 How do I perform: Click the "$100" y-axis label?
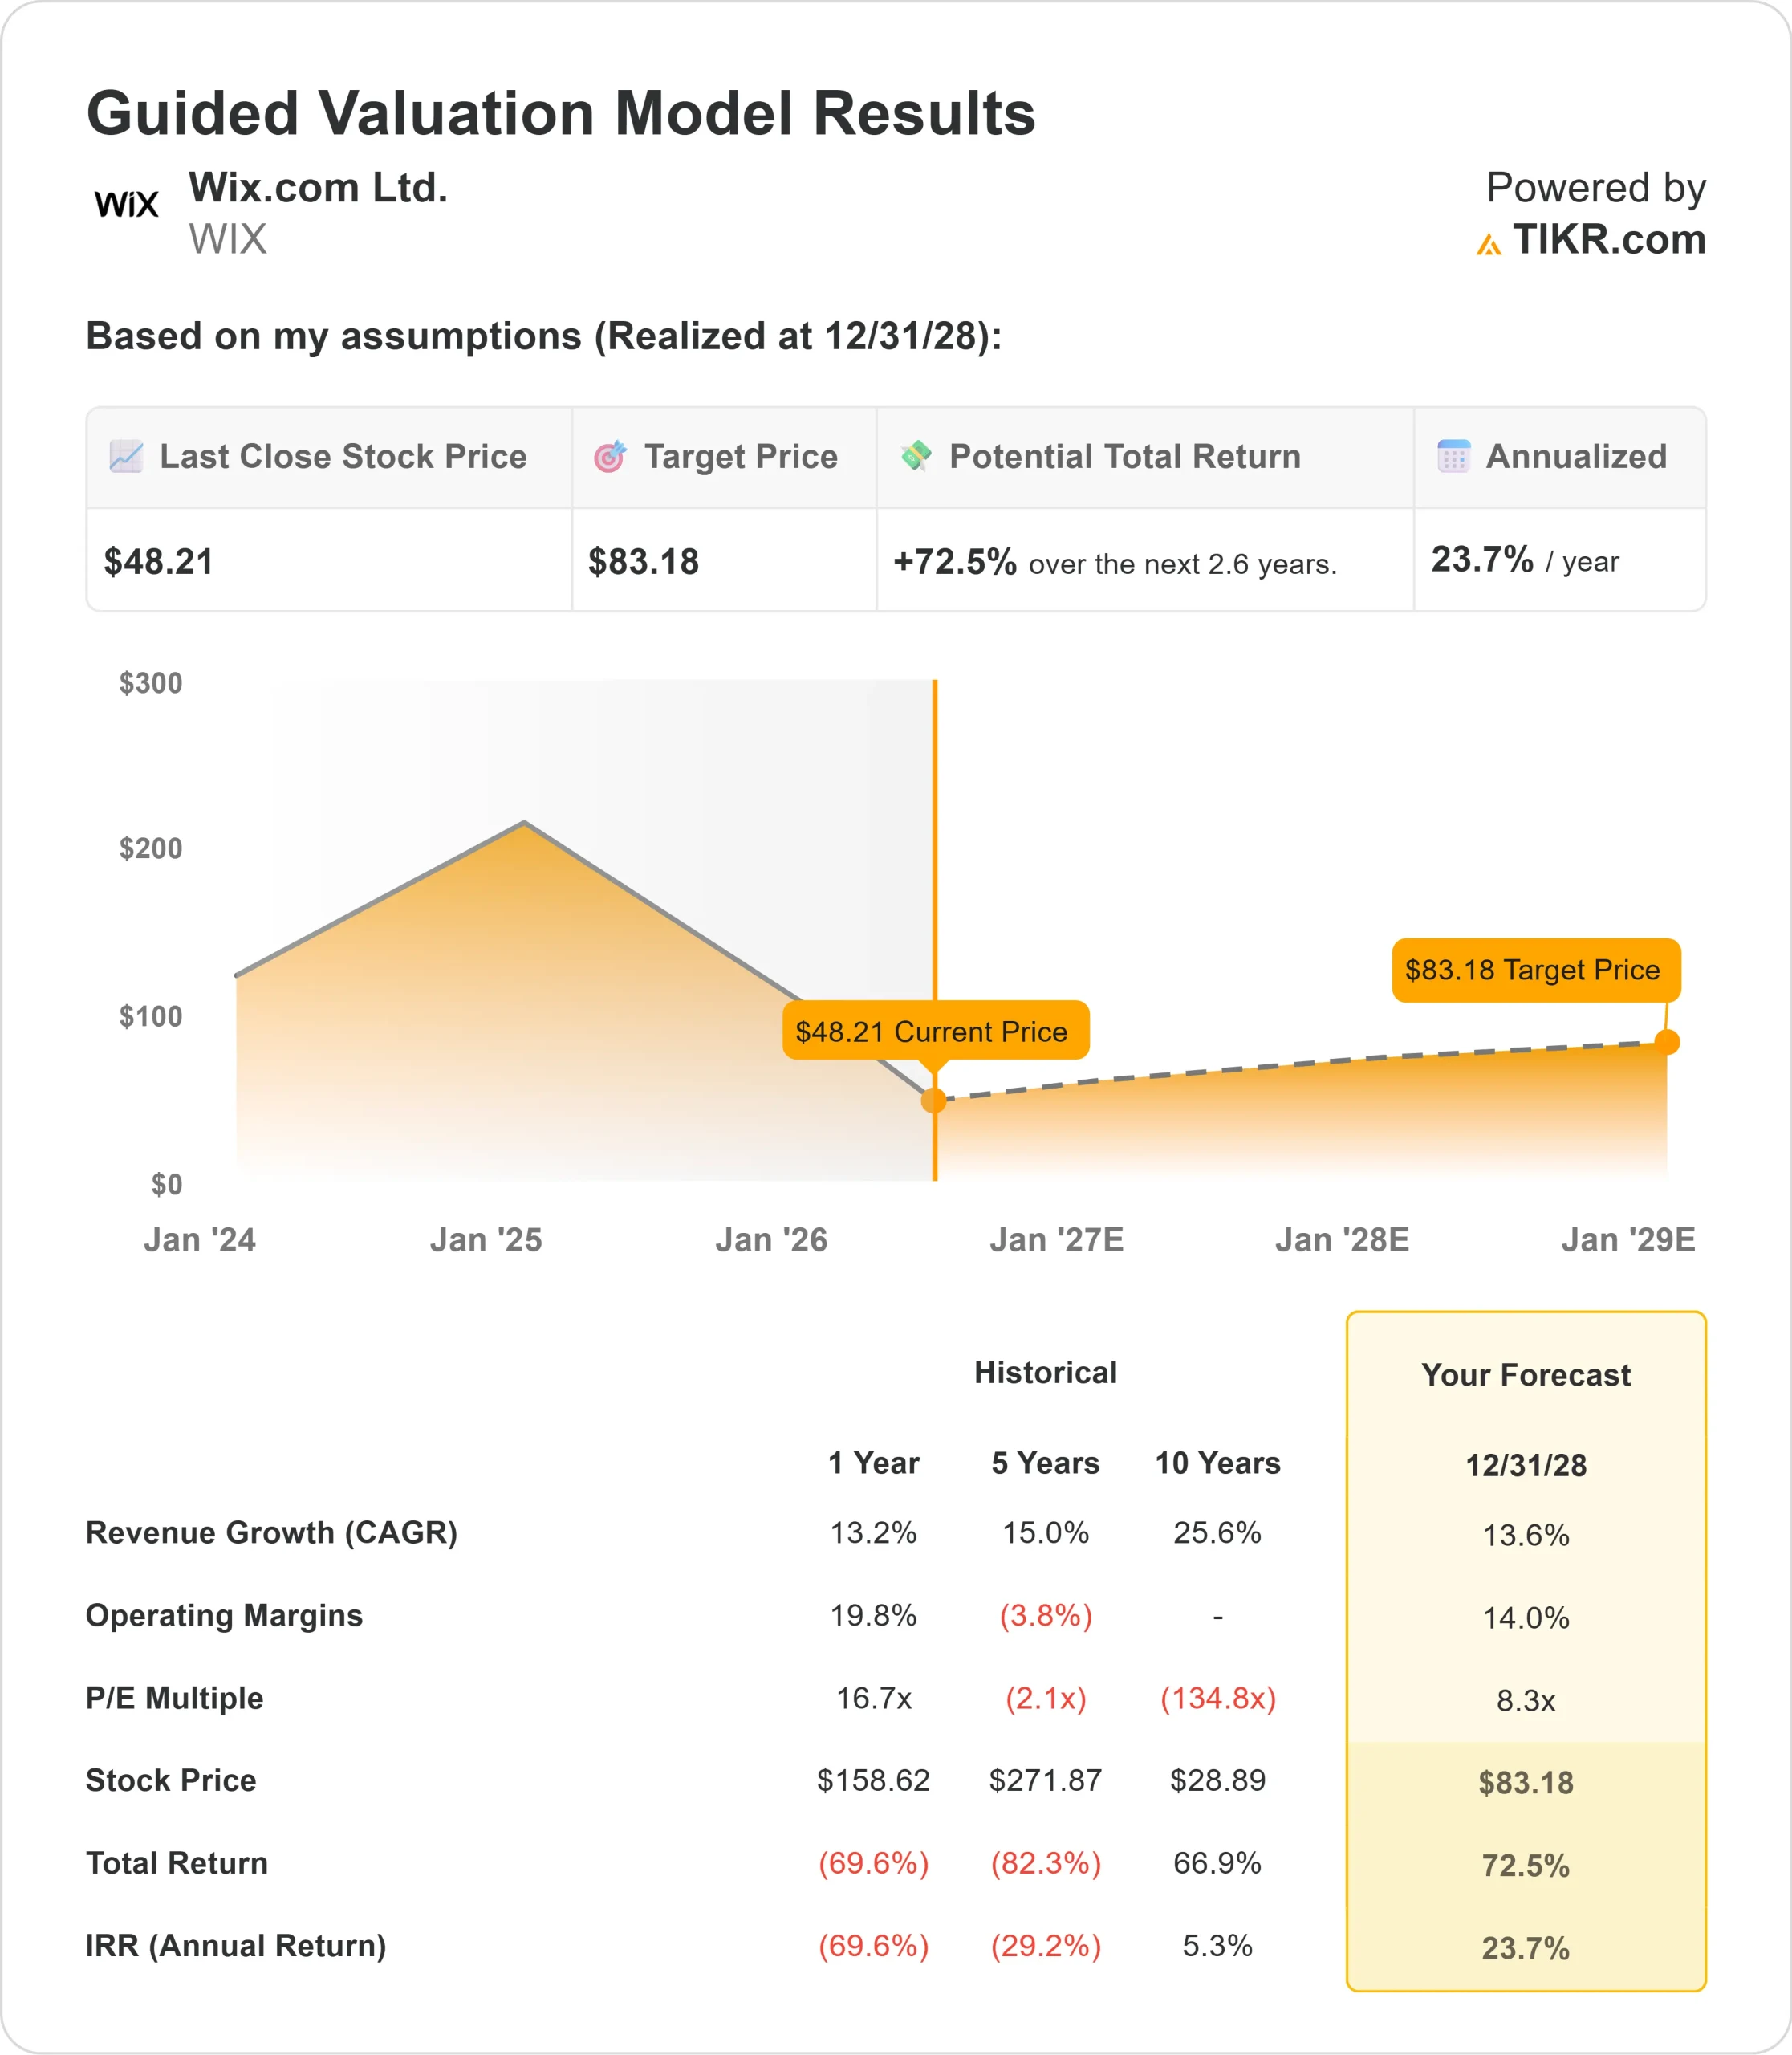(x=151, y=1016)
